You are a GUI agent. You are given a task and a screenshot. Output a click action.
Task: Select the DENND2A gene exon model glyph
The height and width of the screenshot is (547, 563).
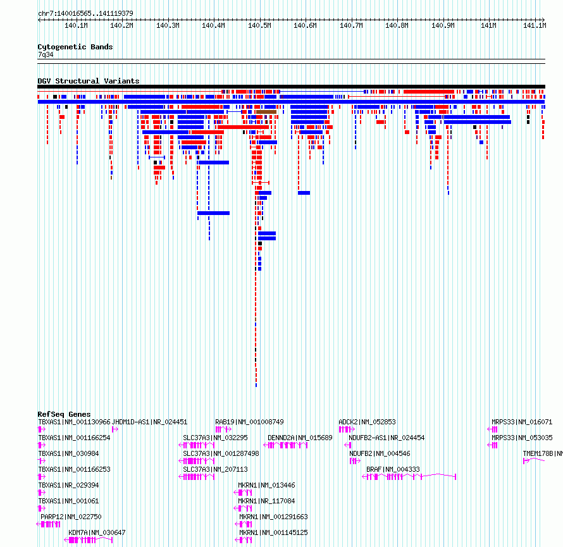[285, 445]
